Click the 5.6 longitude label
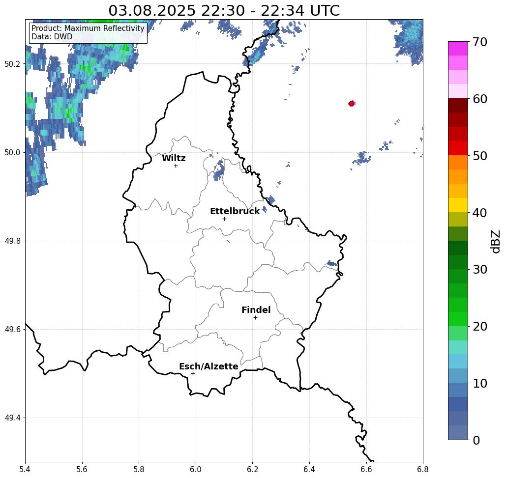506x478 pixels. coord(82,469)
